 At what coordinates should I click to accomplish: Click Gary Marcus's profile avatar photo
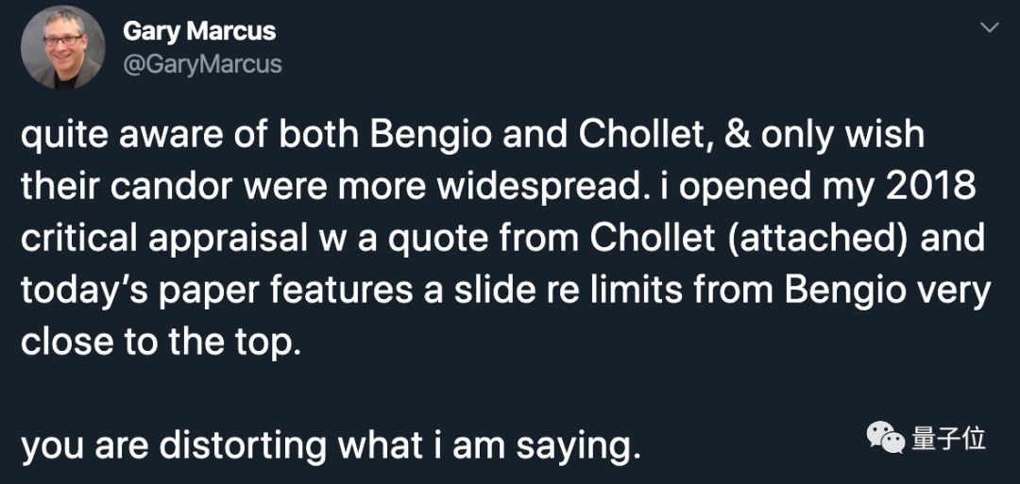pyautogui.click(x=62, y=47)
